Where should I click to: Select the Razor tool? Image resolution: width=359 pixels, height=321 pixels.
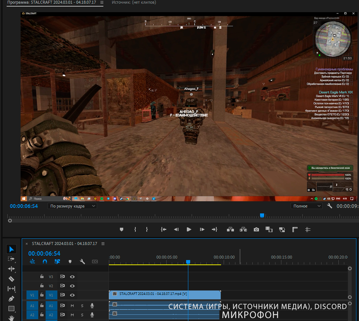(11, 279)
